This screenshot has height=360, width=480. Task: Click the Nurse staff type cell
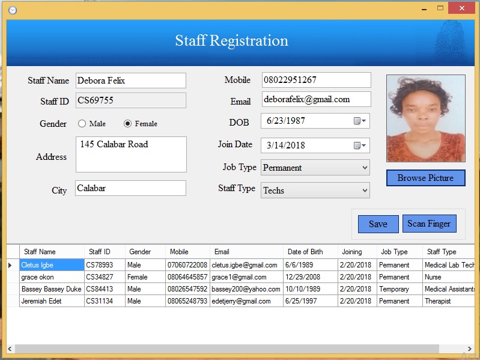click(449, 277)
